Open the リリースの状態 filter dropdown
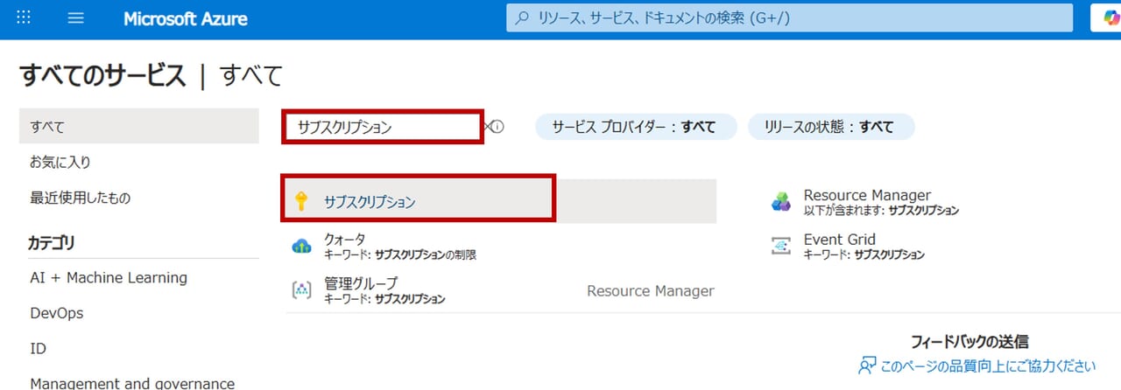The height and width of the screenshot is (390, 1121). [x=829, y=127]
